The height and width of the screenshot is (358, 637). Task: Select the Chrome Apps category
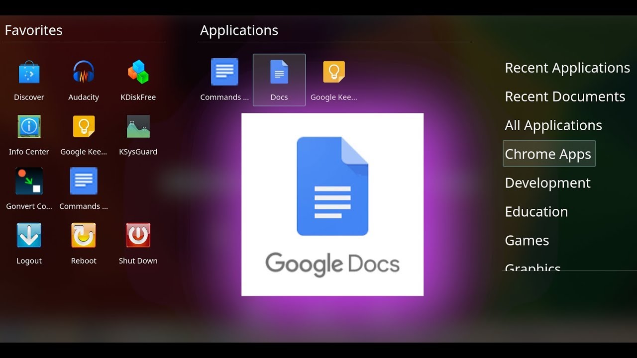pos(549,154)
